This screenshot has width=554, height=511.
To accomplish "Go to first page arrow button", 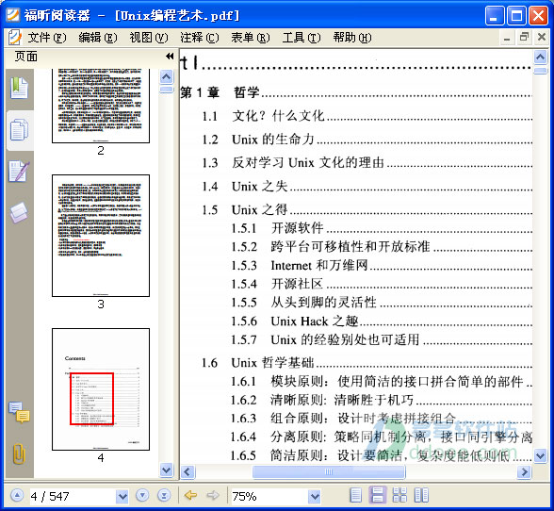I will [x=17, y=495].
